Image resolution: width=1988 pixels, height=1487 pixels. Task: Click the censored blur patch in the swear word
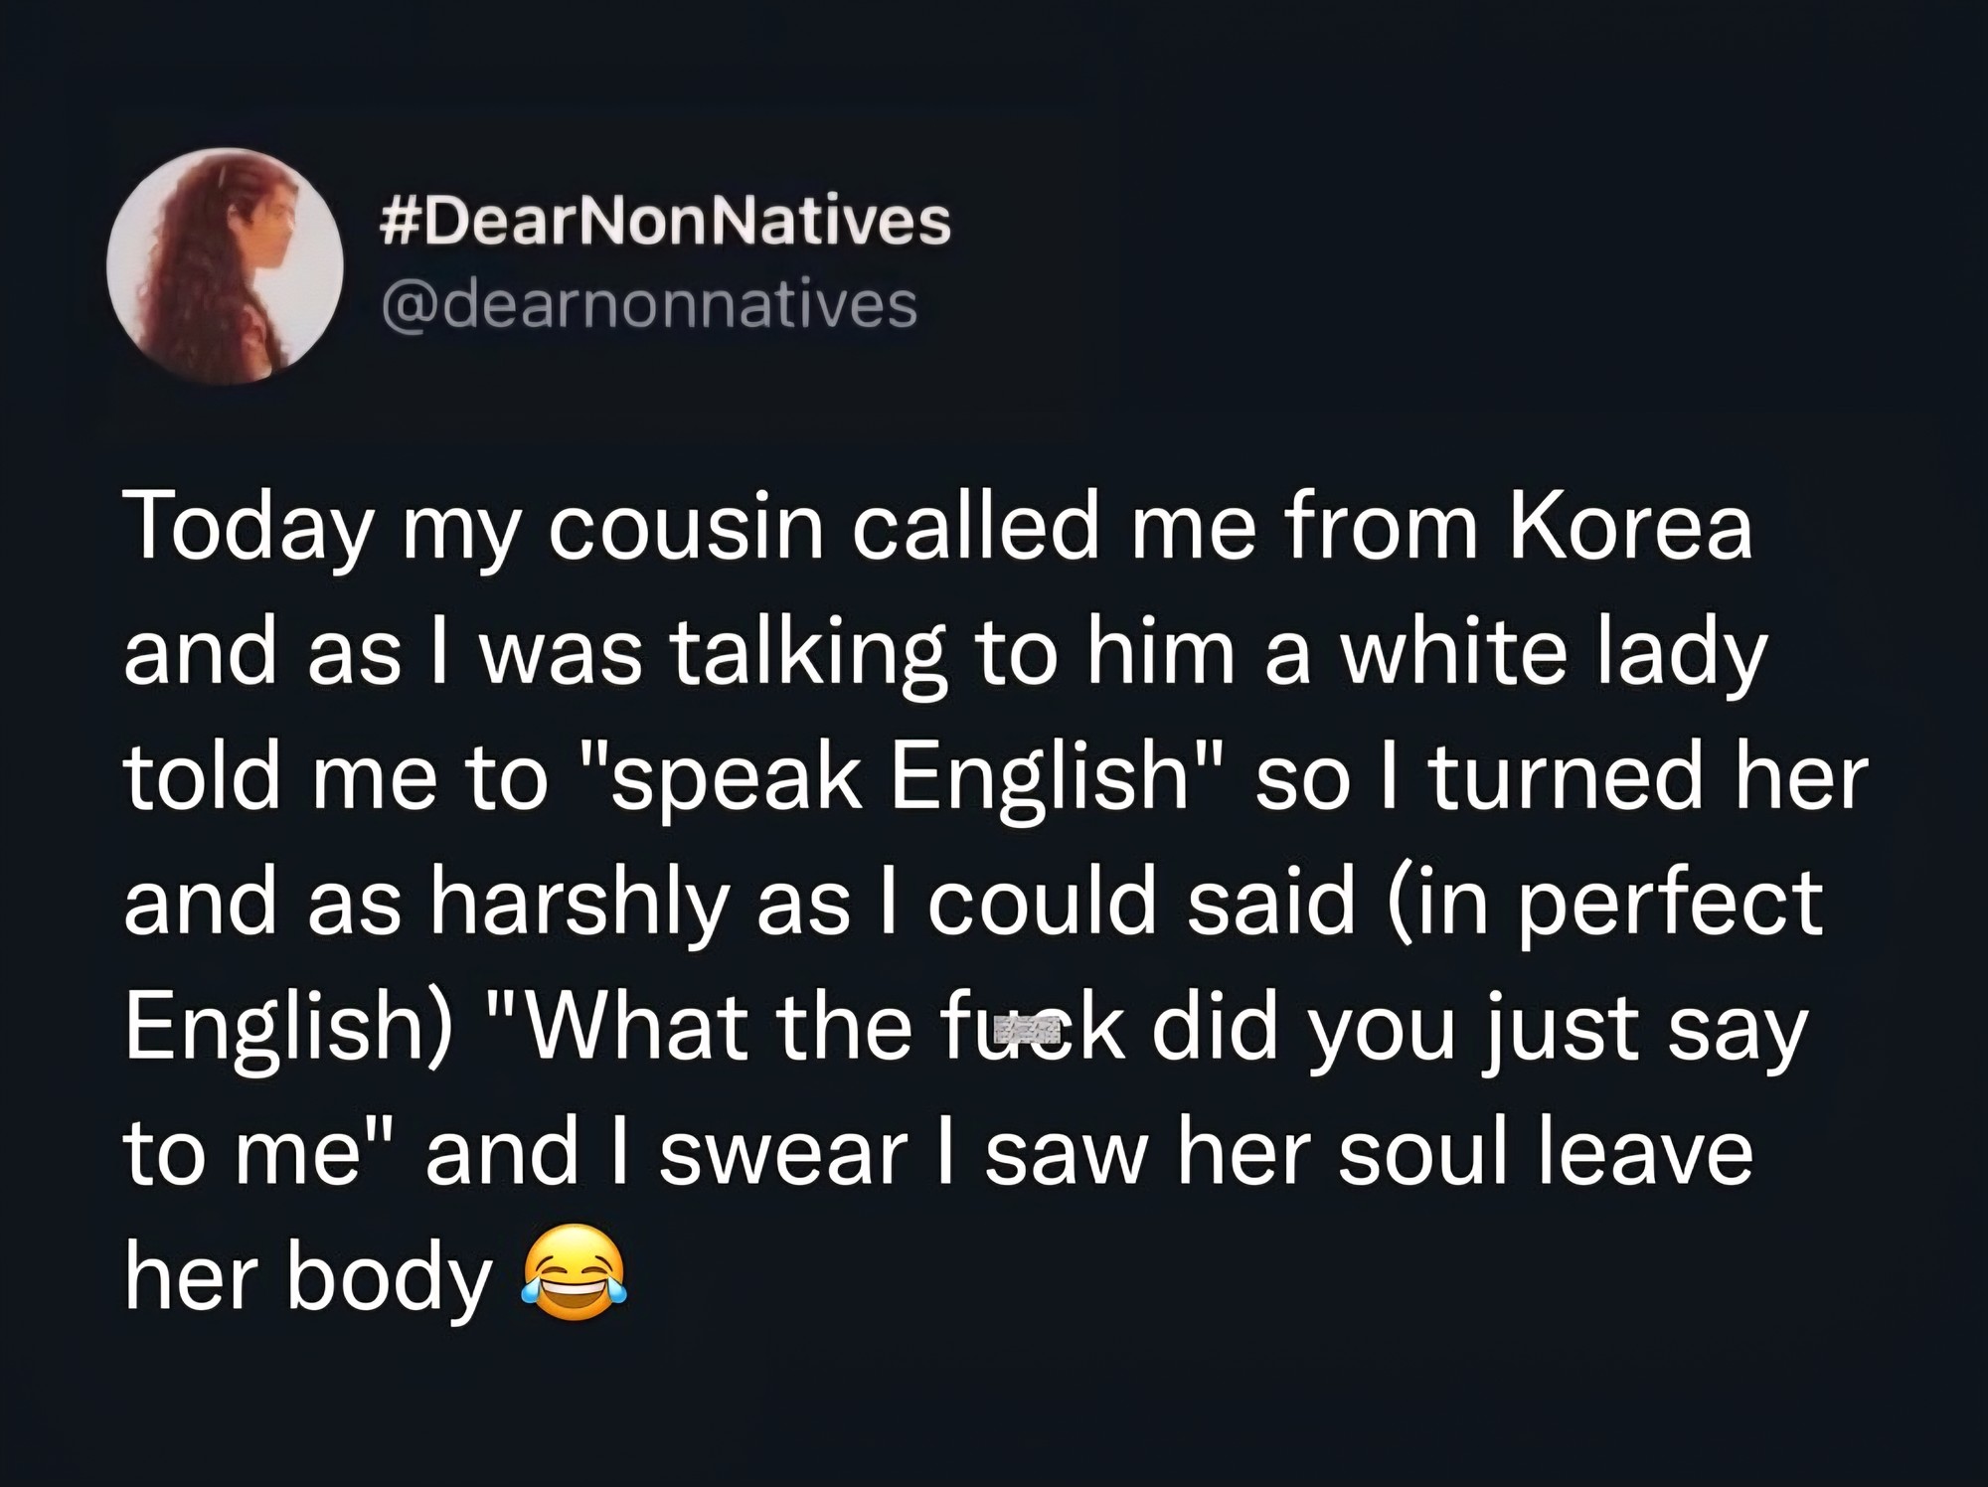(x=1022, y=1028)
